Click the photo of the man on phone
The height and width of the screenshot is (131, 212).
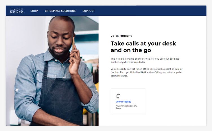pyautogui.click(x=52, y=71)
